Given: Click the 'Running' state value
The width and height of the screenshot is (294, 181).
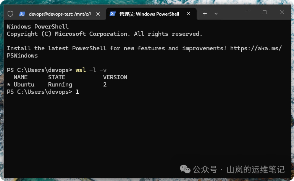Looking at the screenshot, I should coord(60,85).
